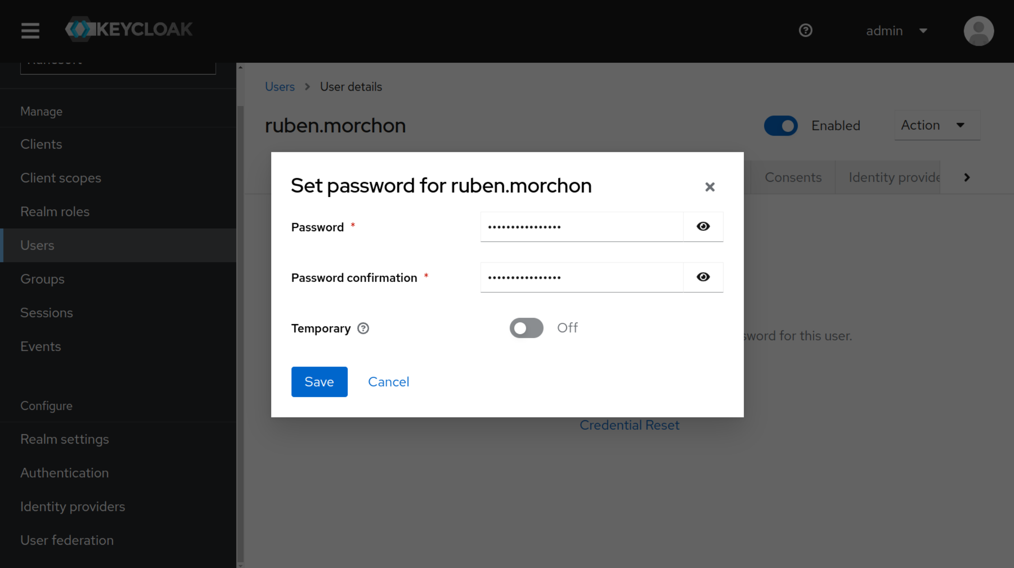The height and width of the screenshot is (568, 1014).
Task: Switch to the Consents tab
Action: [793, 177]
